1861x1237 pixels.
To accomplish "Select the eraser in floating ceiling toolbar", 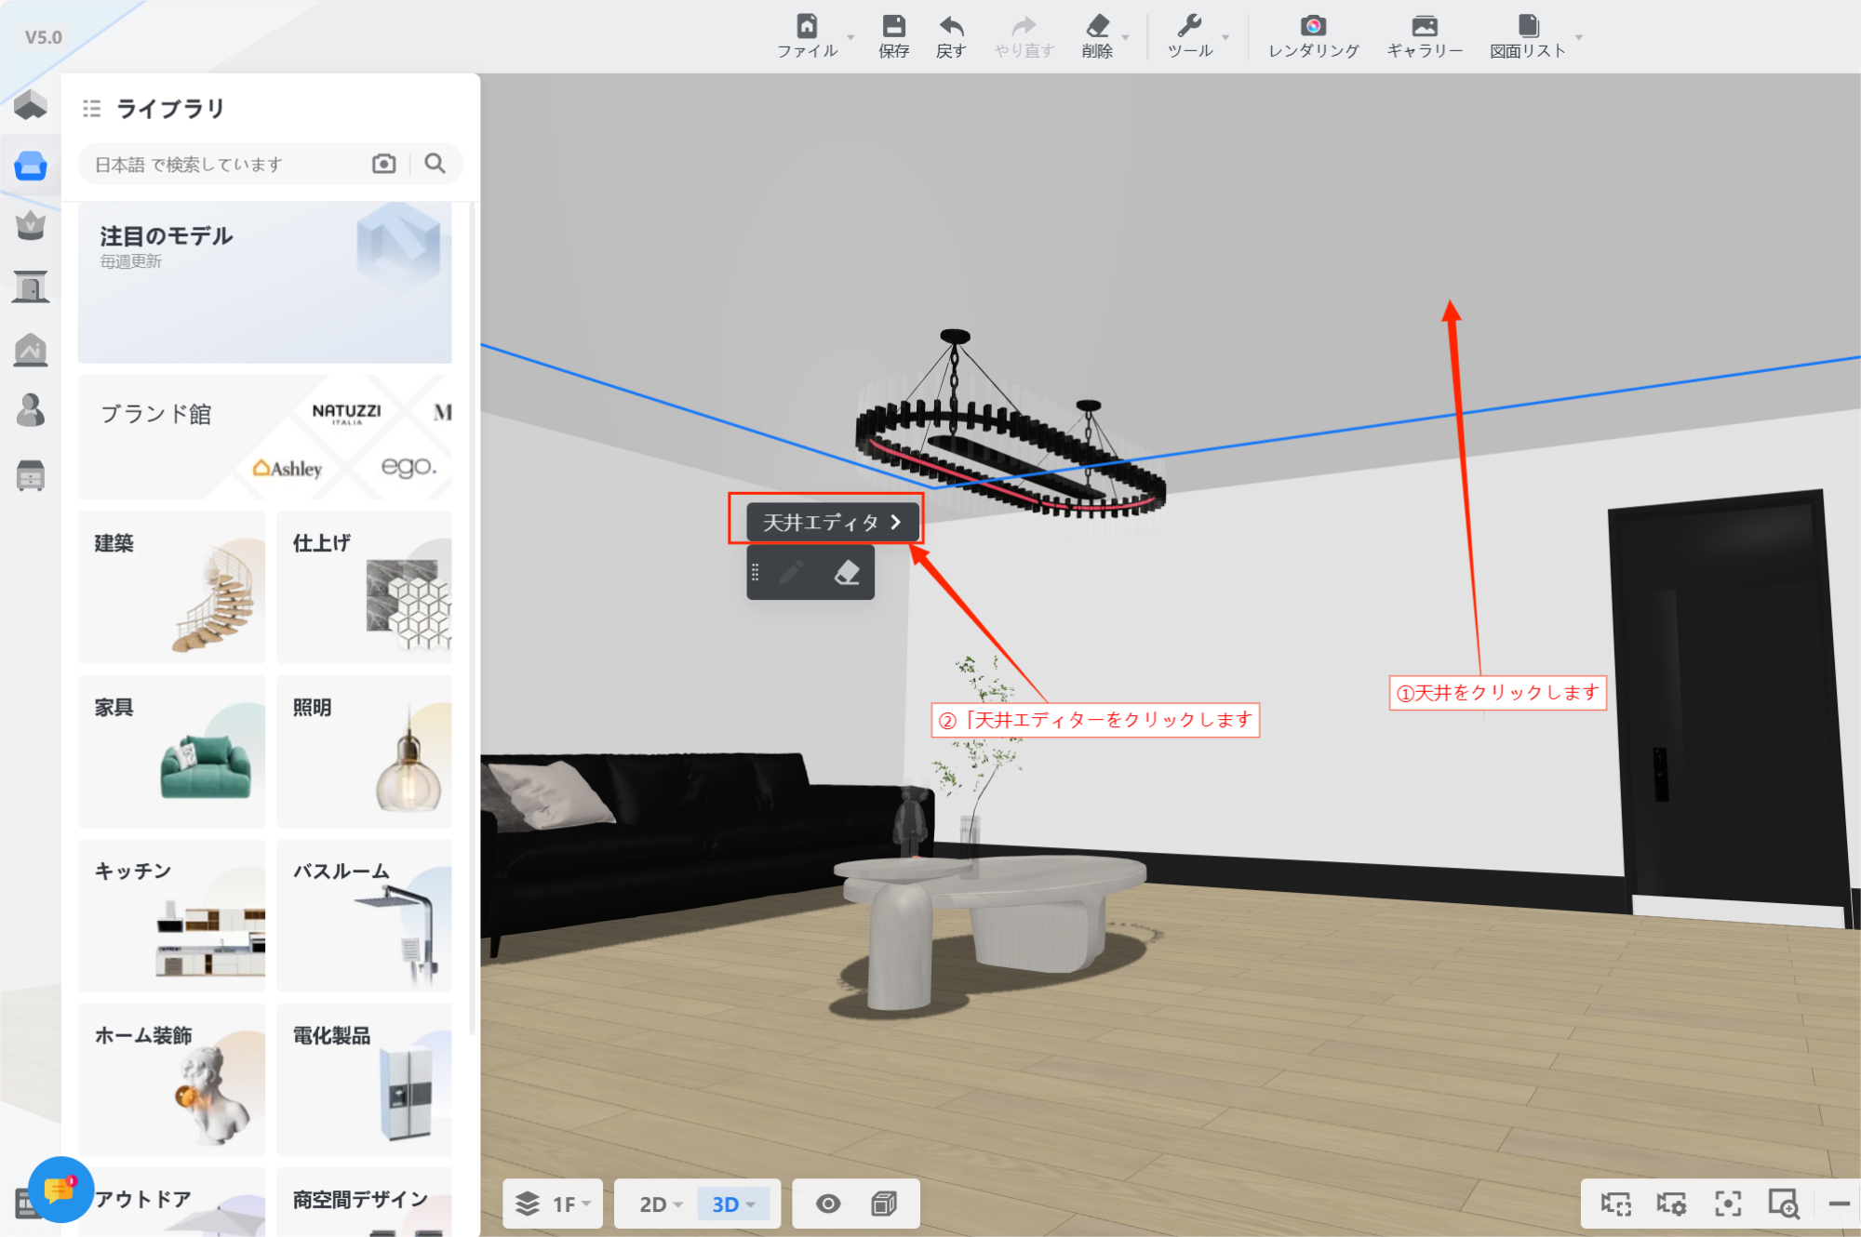I will [847, 572].
